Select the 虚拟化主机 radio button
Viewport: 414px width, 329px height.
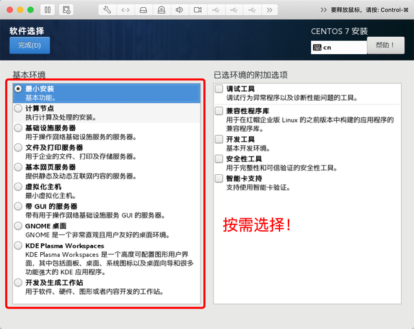pos(18,186)
